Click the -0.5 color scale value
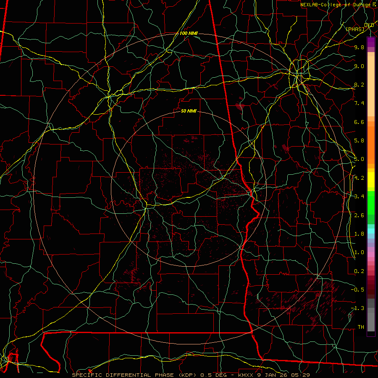Viewport: 378px width, 378px height. coord(357,290)
